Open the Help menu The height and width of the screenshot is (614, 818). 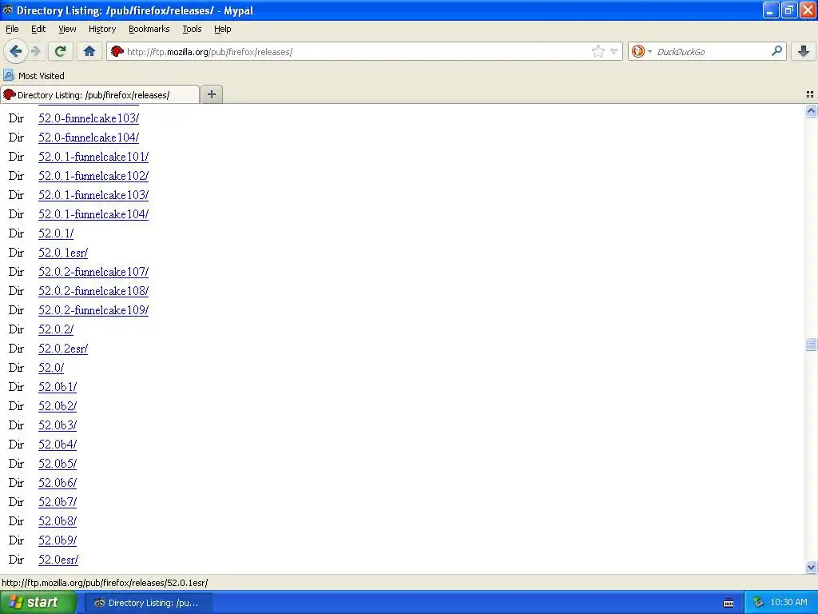(222, 29)
